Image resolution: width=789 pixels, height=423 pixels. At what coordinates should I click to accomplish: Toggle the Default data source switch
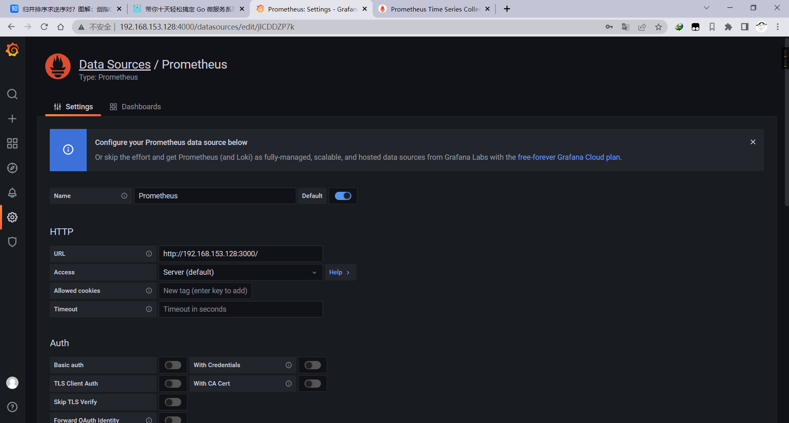(343, 196)
